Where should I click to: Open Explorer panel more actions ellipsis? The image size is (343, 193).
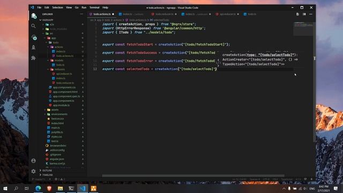click(81, 14)
